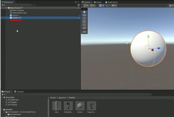Select the Rotate tool
The width and height of the screenshot is (174, 117).
point(84,18)
